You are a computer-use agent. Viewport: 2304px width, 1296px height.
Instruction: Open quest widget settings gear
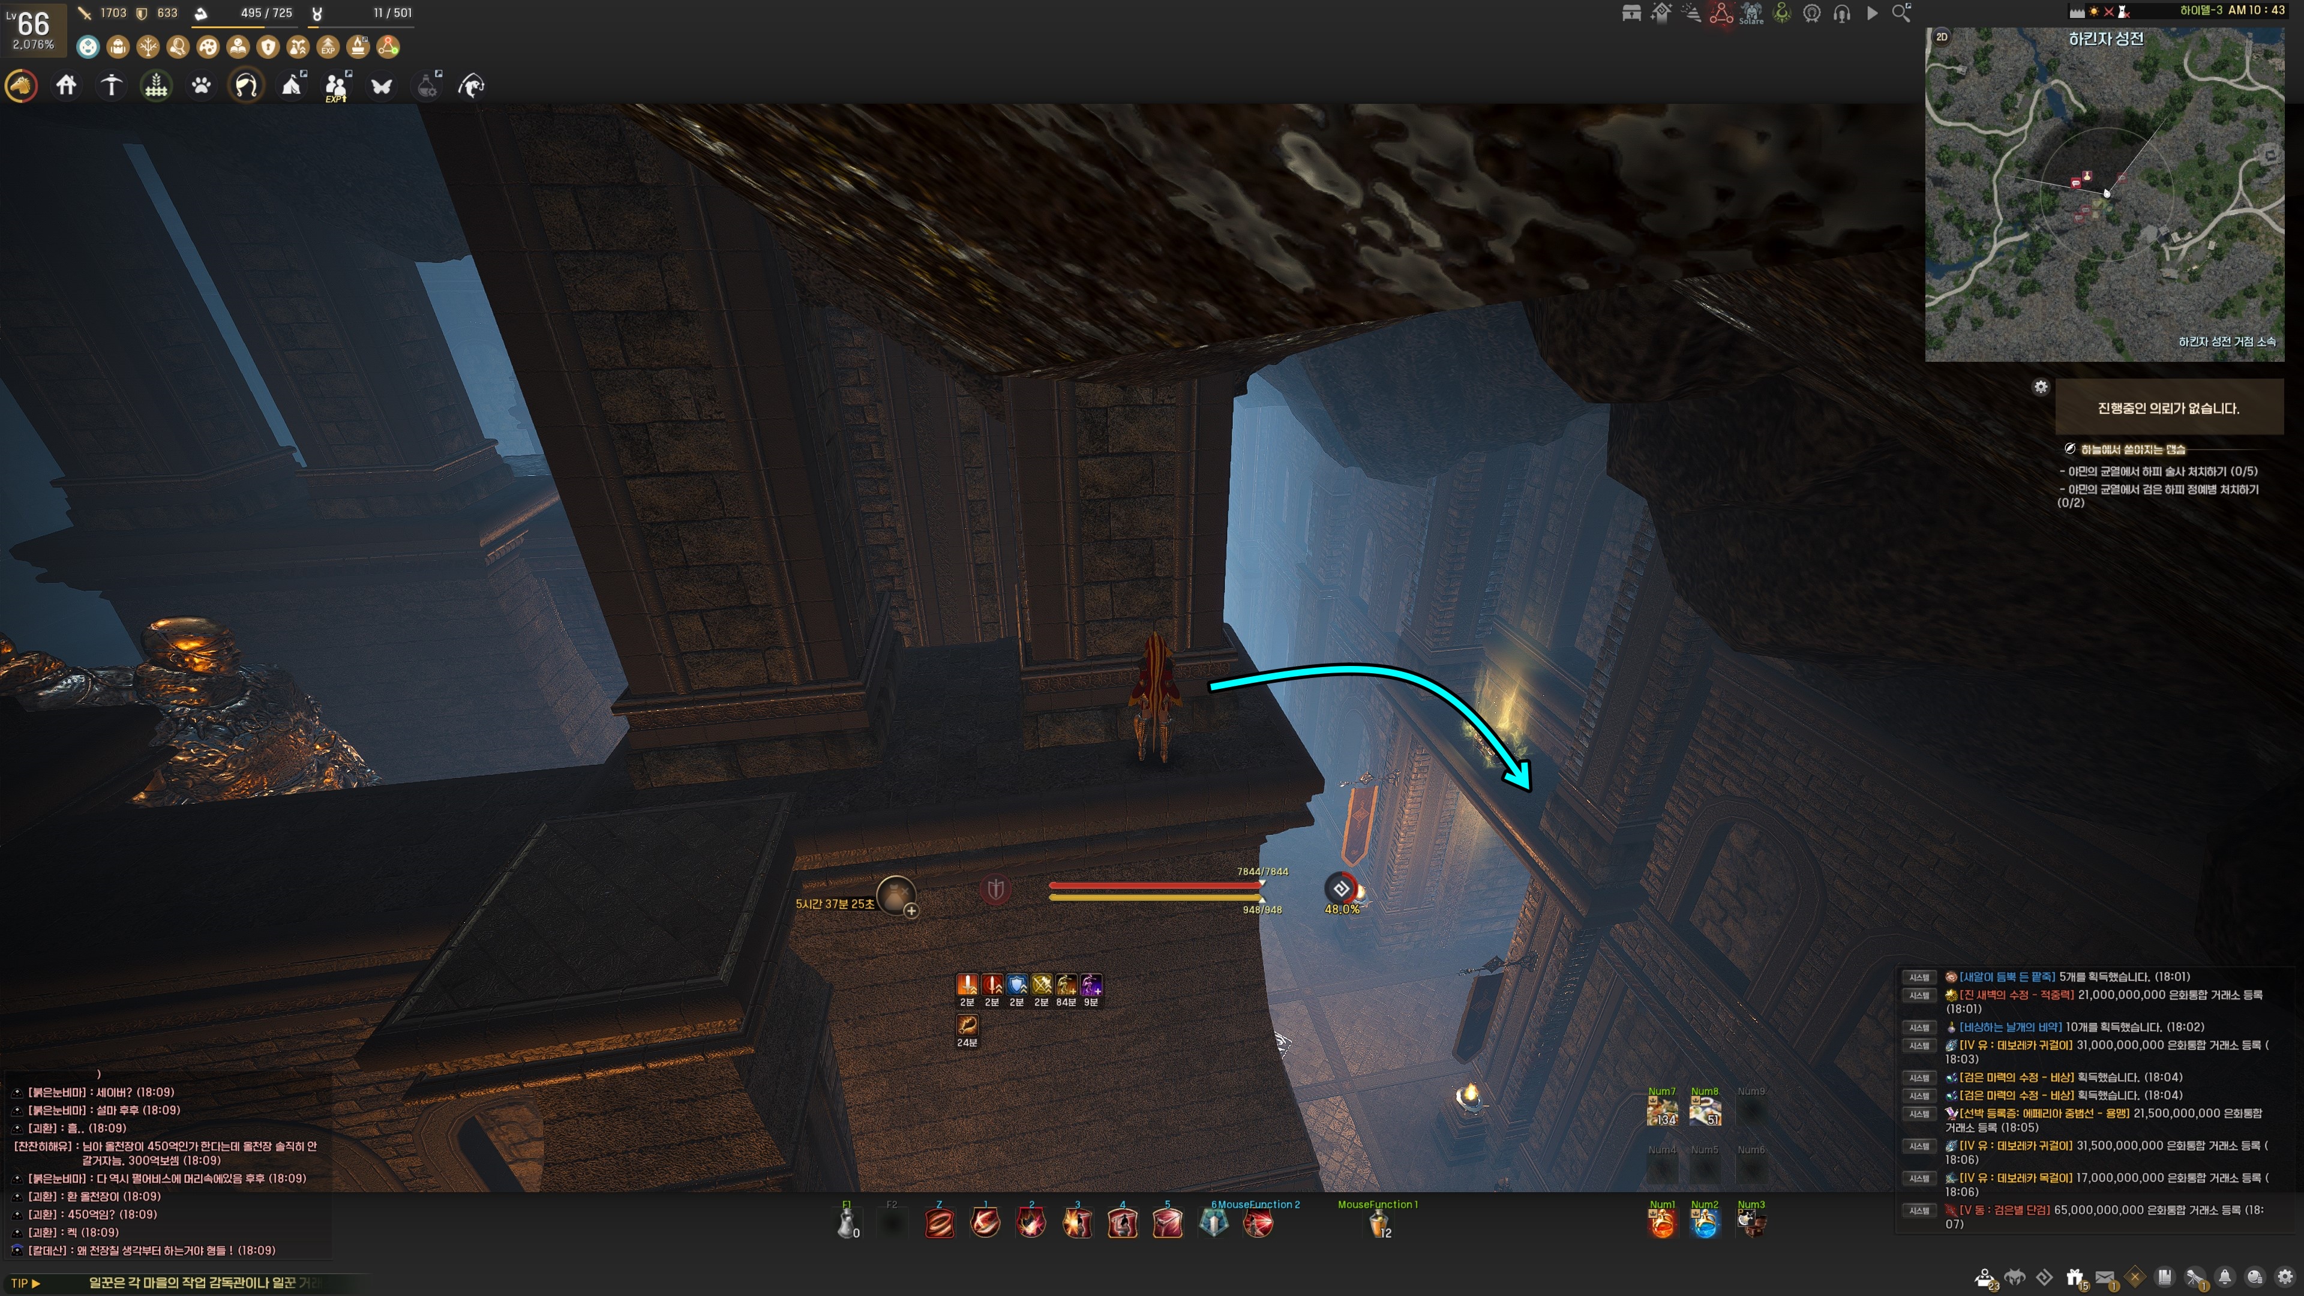2040,387
